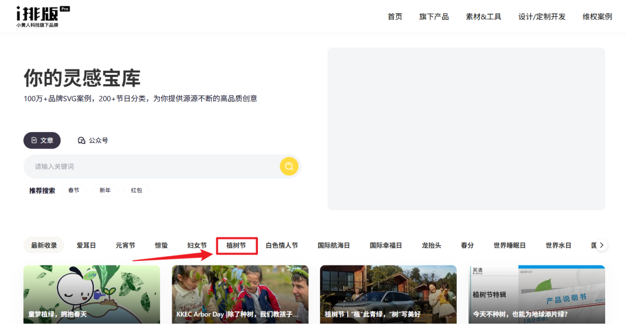This screenshot has width=626, height=324.
Task: Click the 100万+品牌SVG案例 description text
Action: tap(140, 98)
